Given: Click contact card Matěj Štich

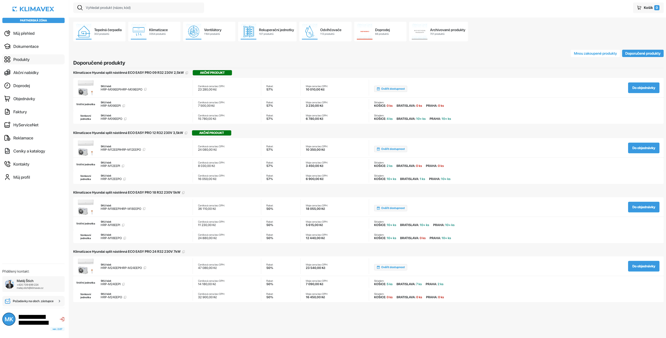Looking at the screenshot, I should click(33, 284).
